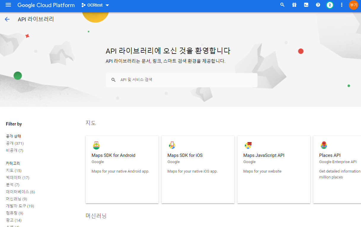This screenshot has width=361, height=227.
Task: Focus the API 및 서비스 검색 field
Action: point(182,80)
